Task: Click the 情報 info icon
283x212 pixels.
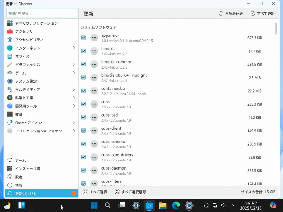Action: 10,185
